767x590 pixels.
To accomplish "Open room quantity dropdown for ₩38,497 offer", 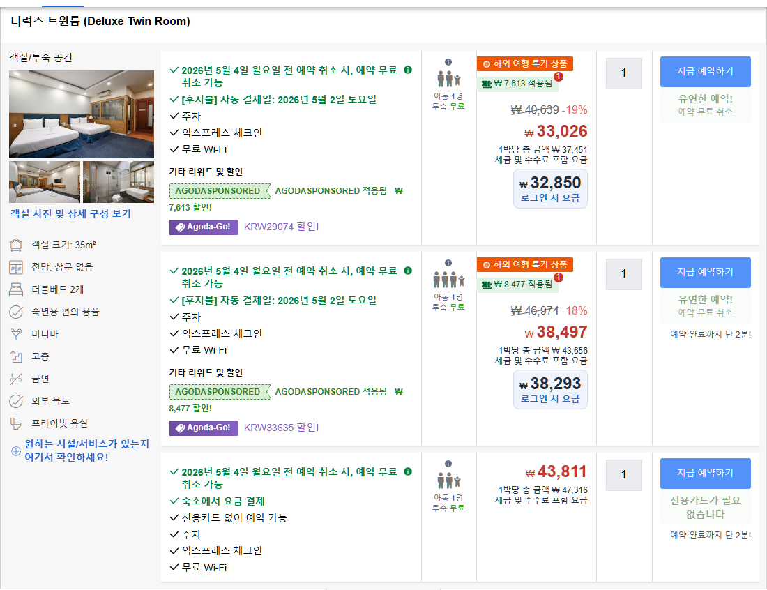I will (623, 273).
